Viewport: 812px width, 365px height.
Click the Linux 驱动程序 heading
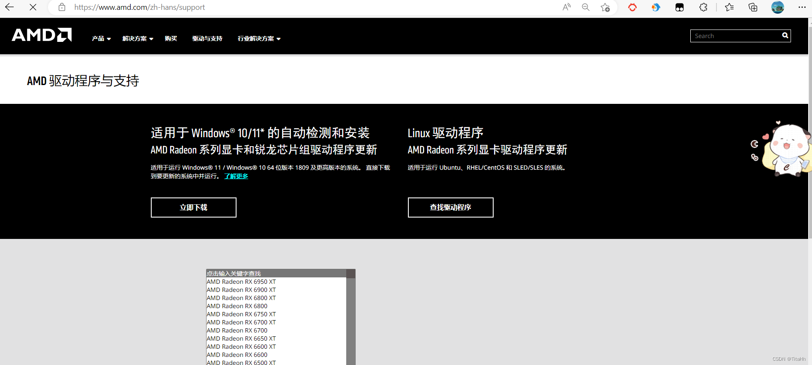pyautogui.click(x=446, y=133)
